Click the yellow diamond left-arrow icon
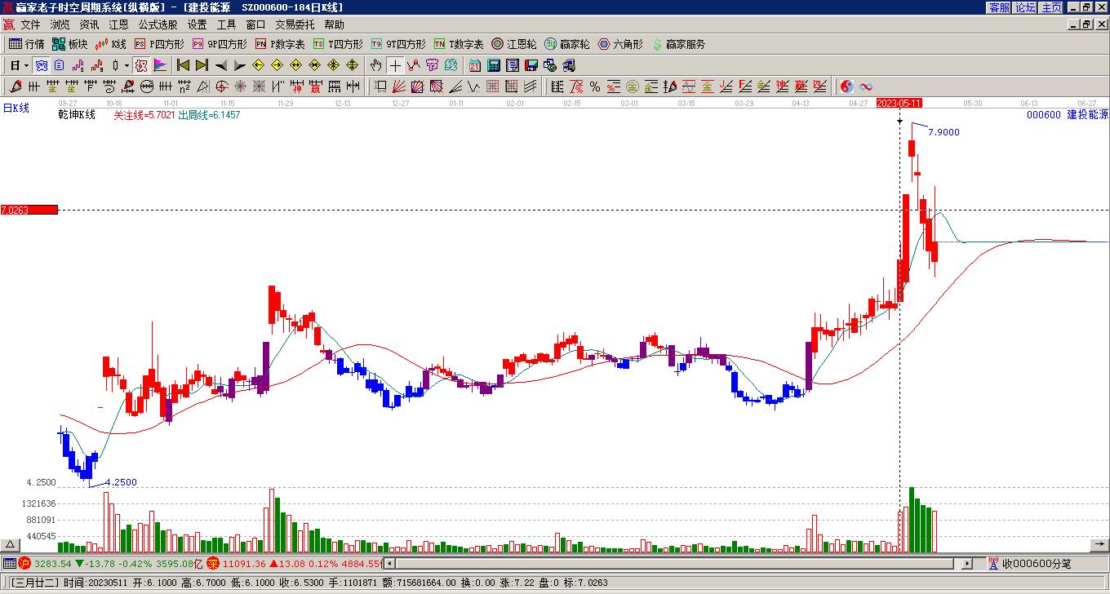The height and width of the screenshot is (594, 1110). [259, 65]
